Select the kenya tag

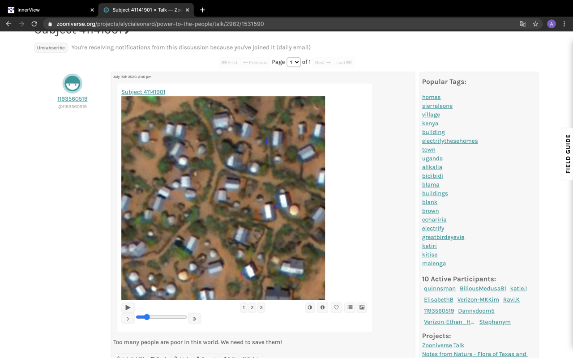[430, 124]
